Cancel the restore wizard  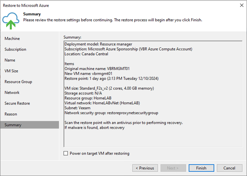pyautogui.click(x=229, y=168)
